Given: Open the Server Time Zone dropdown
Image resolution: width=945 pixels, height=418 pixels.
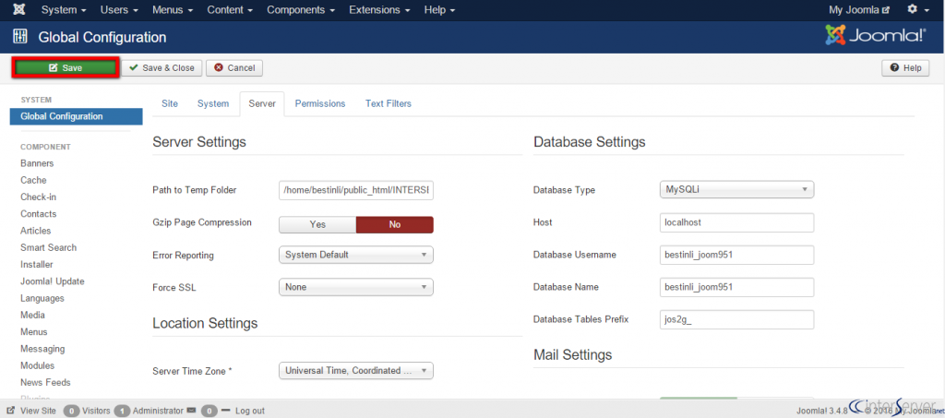Looking at the screenshot, I should 356,370.
